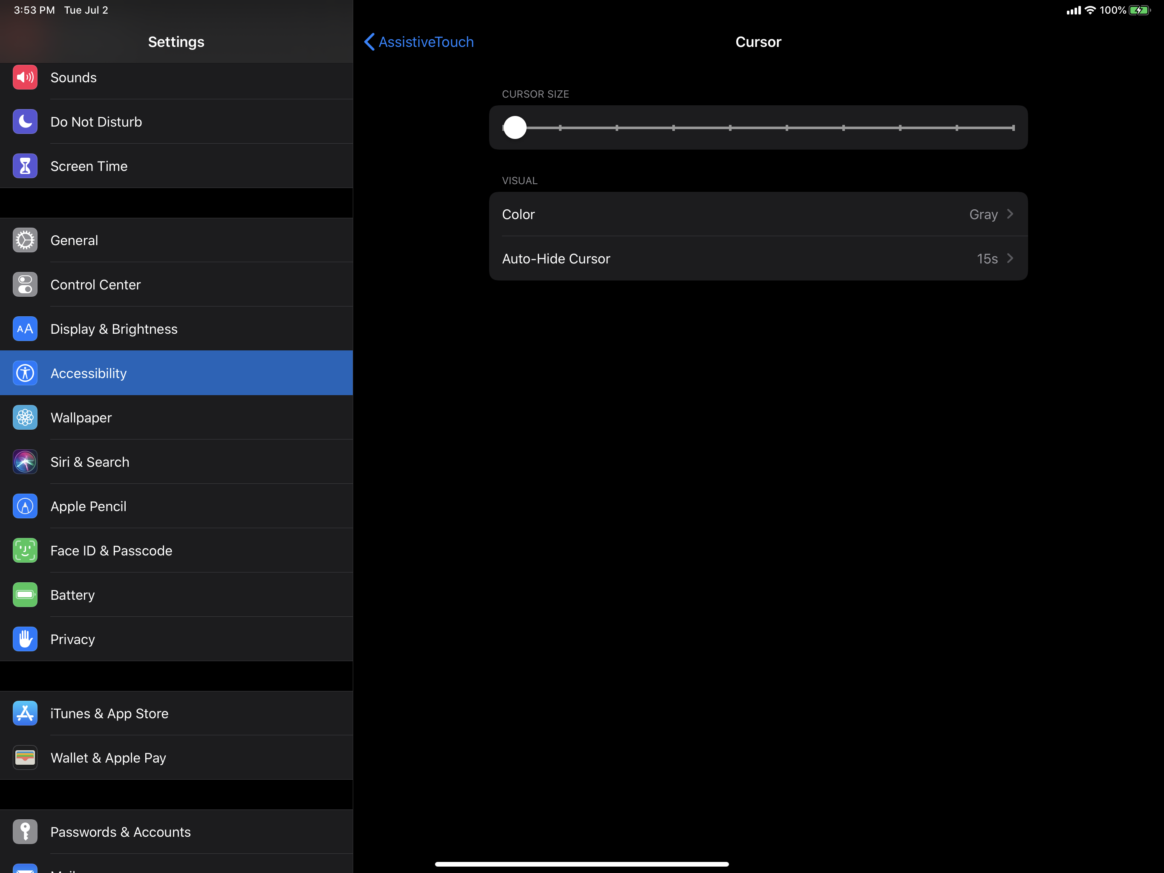This screenshot has width=1164, height=873.
Task: Open Privacy settings
Action: pyautogui.click(x=176, y=639)
